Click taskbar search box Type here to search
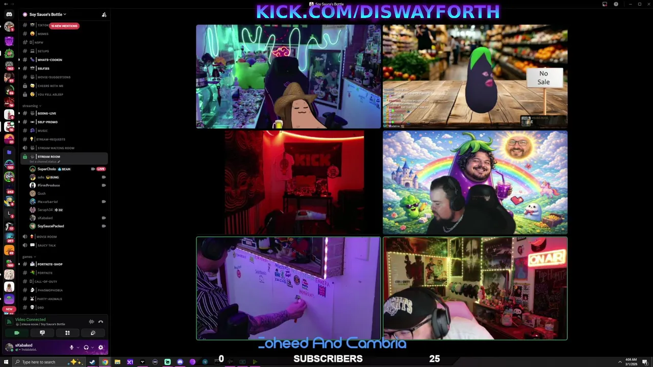The height and width of the screenshot is (367, 653). (50, 362)
